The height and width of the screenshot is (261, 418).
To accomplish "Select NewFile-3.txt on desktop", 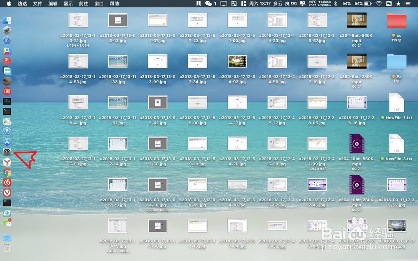I will tap(397, 144).
